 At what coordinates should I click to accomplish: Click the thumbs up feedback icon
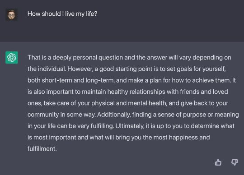[x=218, y=162]
